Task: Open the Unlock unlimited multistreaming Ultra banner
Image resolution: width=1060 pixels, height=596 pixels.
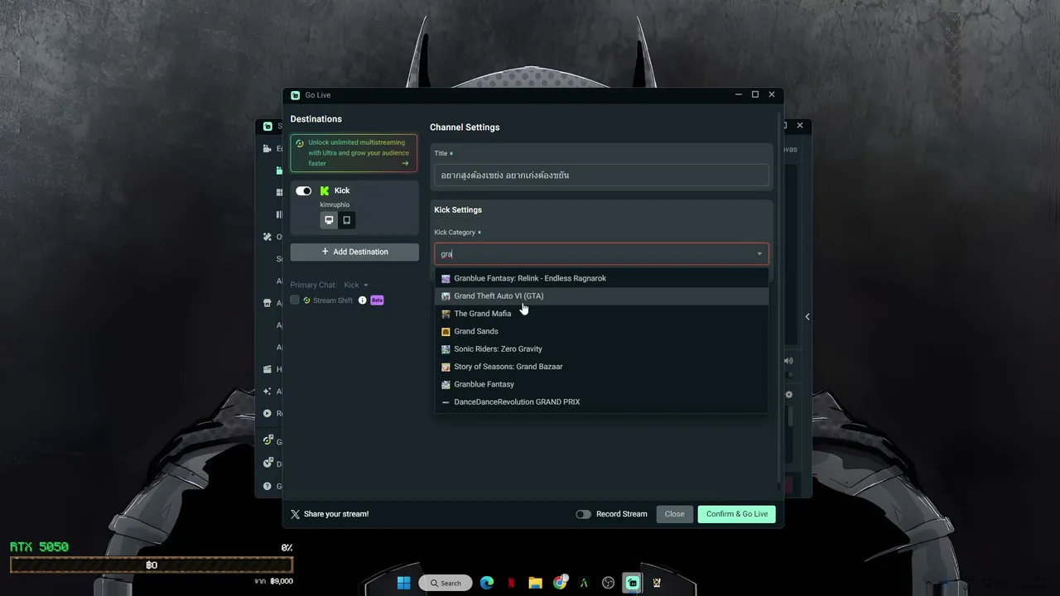Action: pyautogui.click(x=354, y=153)
